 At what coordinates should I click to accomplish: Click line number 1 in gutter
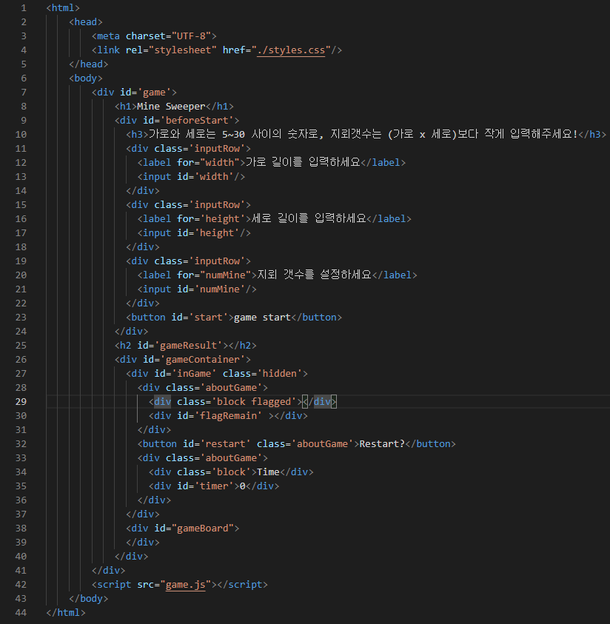24,8
